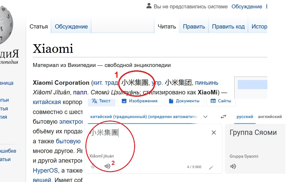The width and height of the screenshot is (293, 182).
Task: Listen to source text pronunciation
Action: tap(107, 166)
